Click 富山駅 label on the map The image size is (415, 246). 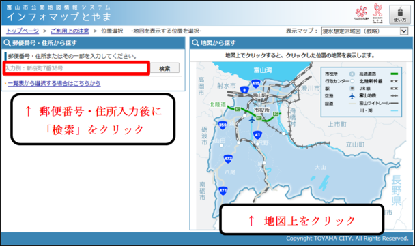click(259, 95)
